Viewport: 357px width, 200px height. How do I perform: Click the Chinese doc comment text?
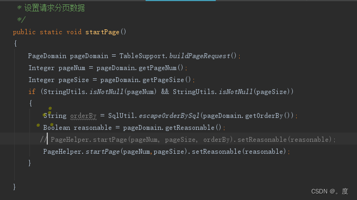pos(54,8)
